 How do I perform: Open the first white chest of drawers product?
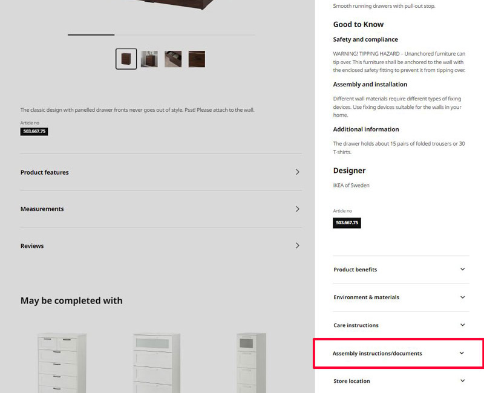[62, 363]
